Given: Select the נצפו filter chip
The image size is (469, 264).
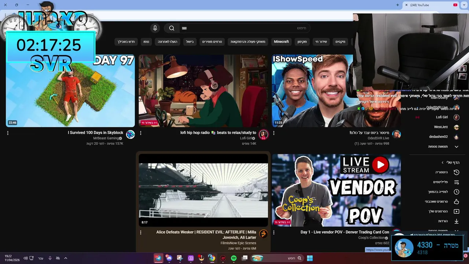Looking at the screenshot, I should [x=146, y=42].
